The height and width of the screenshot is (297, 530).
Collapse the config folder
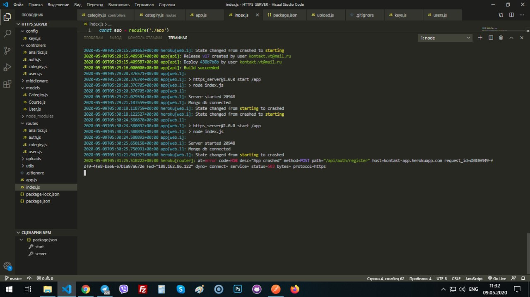pos(46,31)
